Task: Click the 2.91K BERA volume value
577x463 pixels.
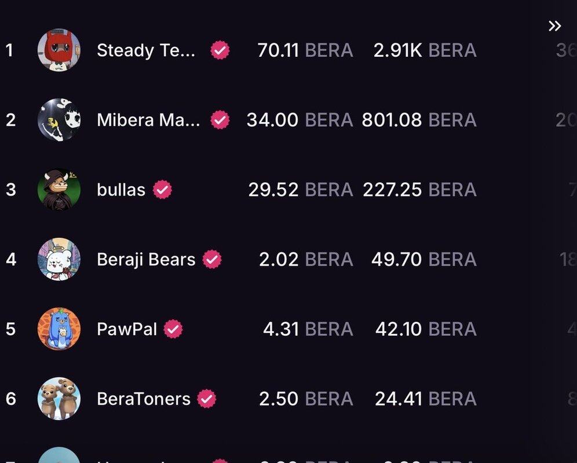Action: tap(425, 50)
